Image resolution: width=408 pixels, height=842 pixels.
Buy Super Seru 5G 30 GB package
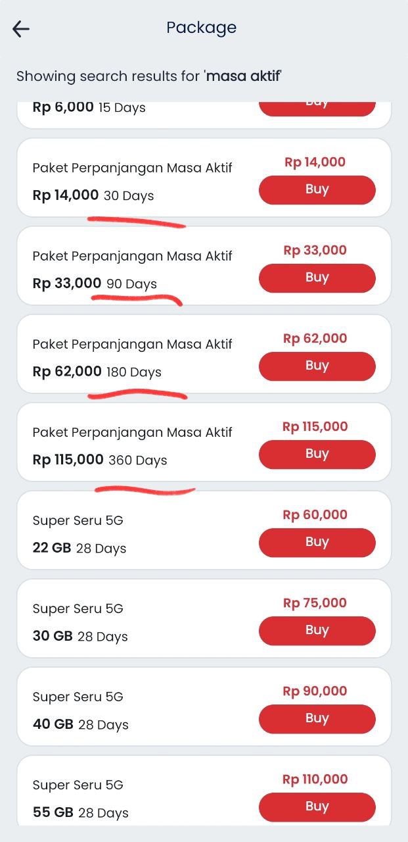(x=317, y=631)
